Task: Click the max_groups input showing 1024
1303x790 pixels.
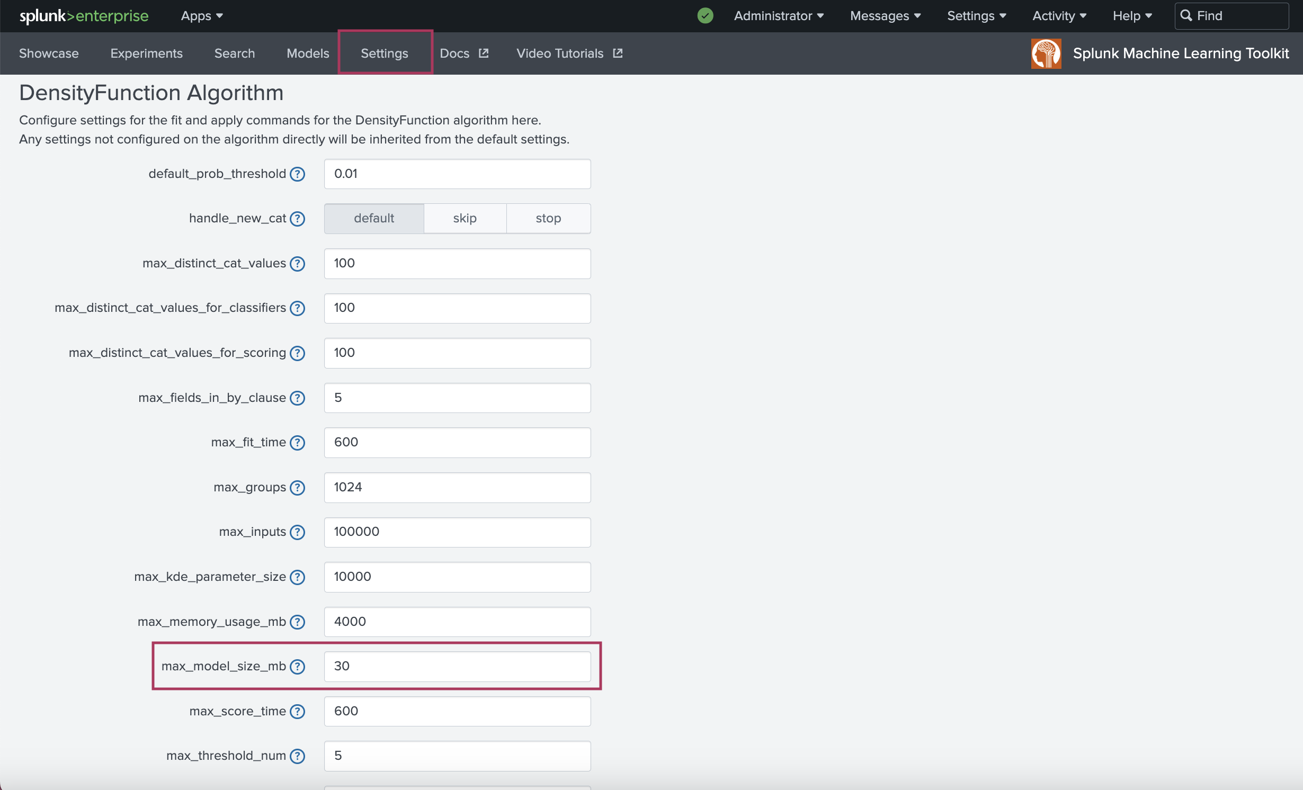Action: tap(457, 487)
